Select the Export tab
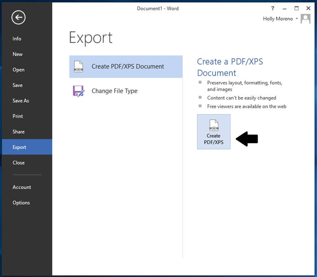Viewport: 317px width, 277px height. pyautogui.click(x=27, y=147)
